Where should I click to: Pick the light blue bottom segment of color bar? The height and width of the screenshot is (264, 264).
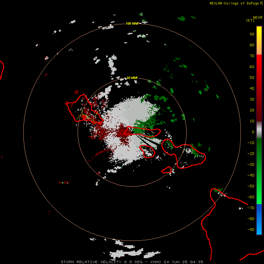[x=259, y=219]
